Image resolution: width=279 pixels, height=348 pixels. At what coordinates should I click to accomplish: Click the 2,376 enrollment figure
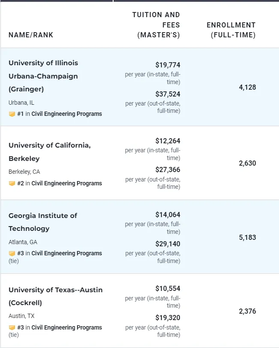[247, 311]
